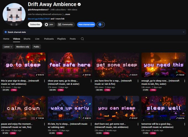The width and height of the screenshot is (188, 137).
Task: Switch to the Home tab
Action: click(6, 39)
